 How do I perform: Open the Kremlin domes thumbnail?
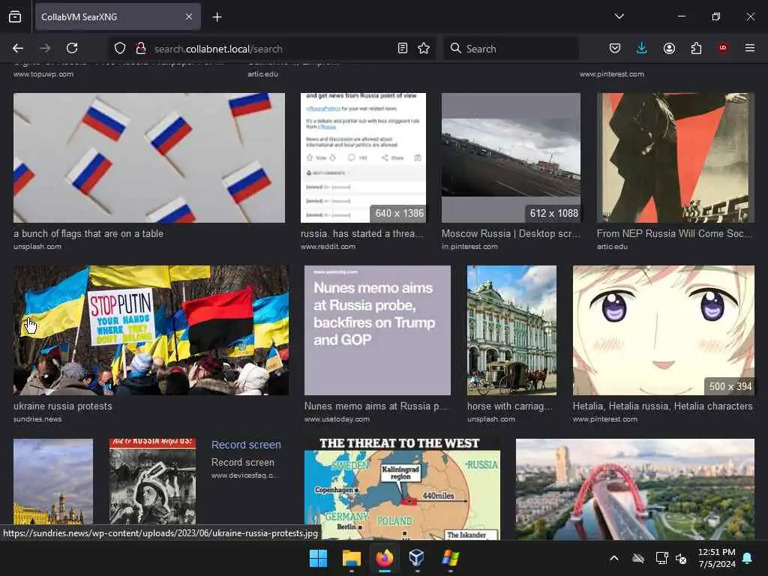53,481
